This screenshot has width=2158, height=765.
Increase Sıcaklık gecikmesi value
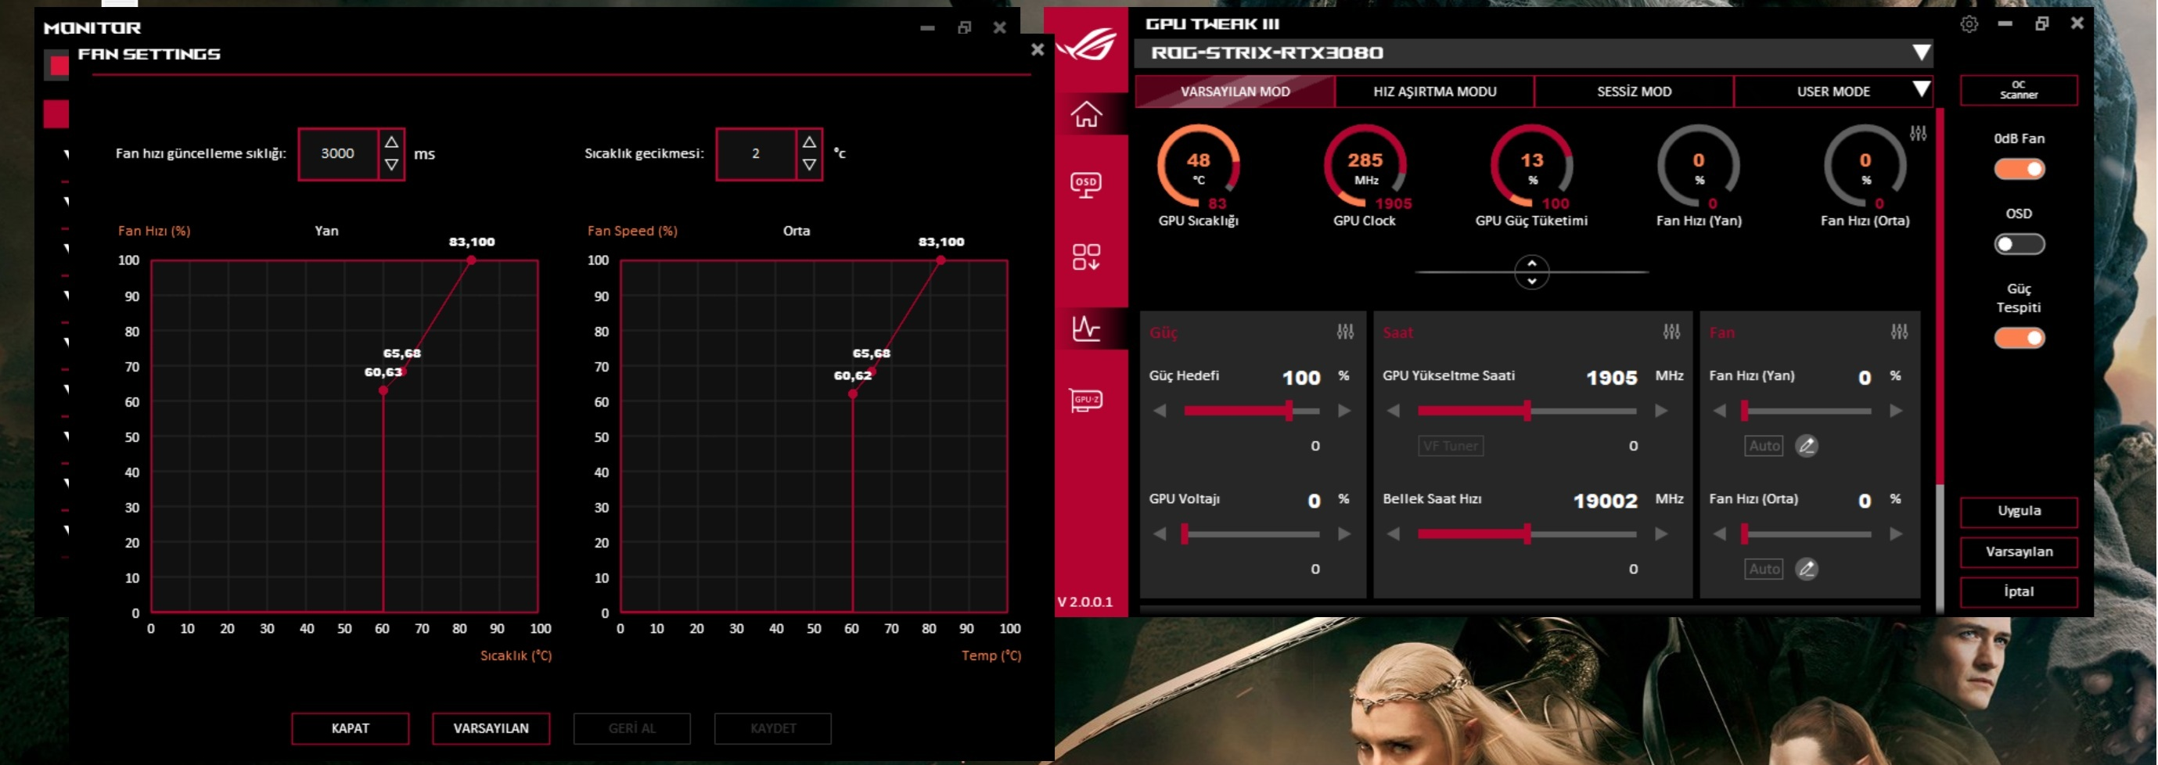tap(809, 142)
